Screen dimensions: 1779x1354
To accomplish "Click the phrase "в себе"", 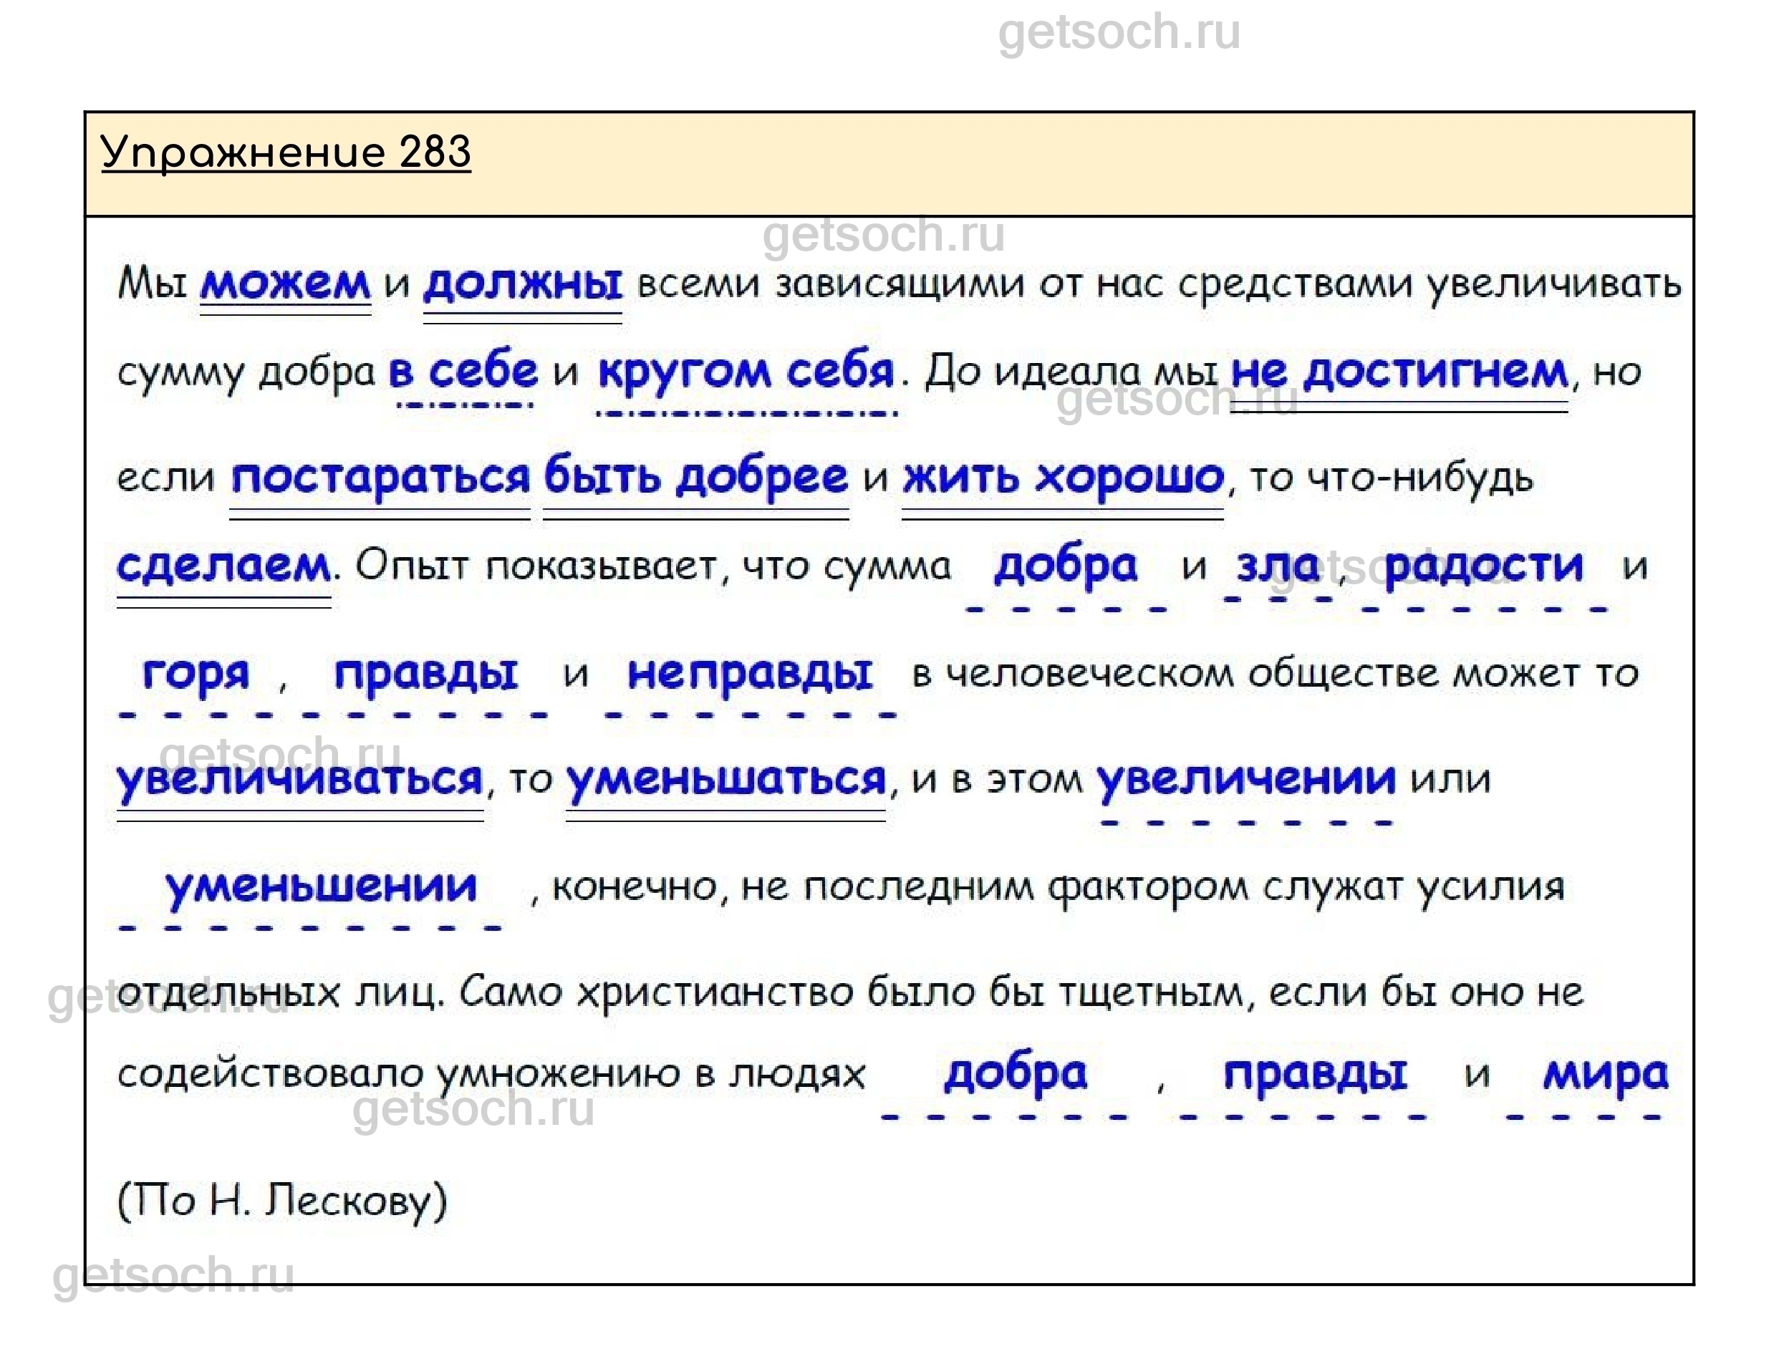I will (x=463, y=372).
